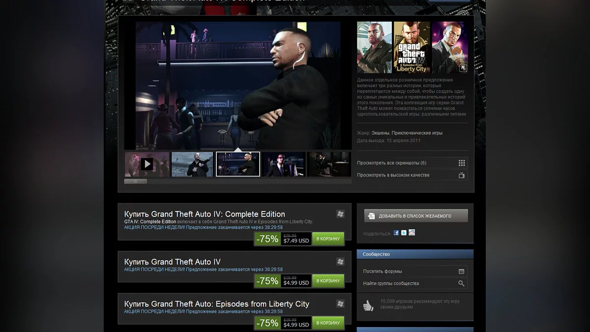Open Посетить форумы link
This screenshot has width=590, height=332.
[382, 272]
